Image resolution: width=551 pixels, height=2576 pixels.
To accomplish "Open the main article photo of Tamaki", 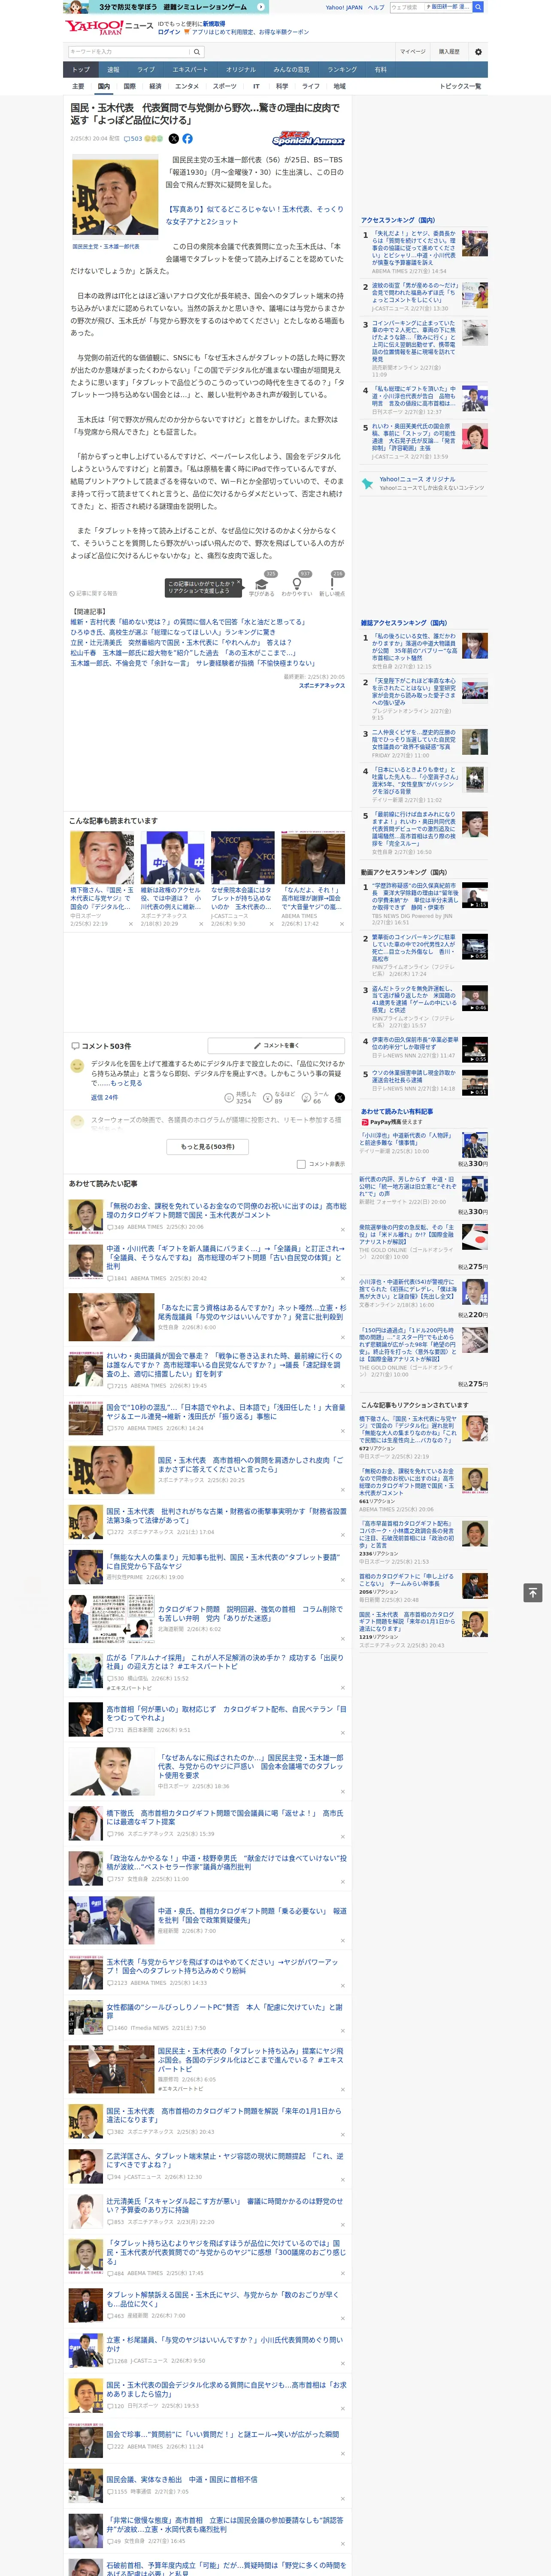I will pyautogui.click(x=115, y=197).
